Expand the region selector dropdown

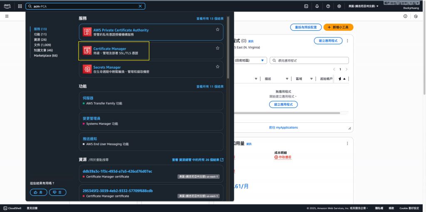(x=363, y=6)
